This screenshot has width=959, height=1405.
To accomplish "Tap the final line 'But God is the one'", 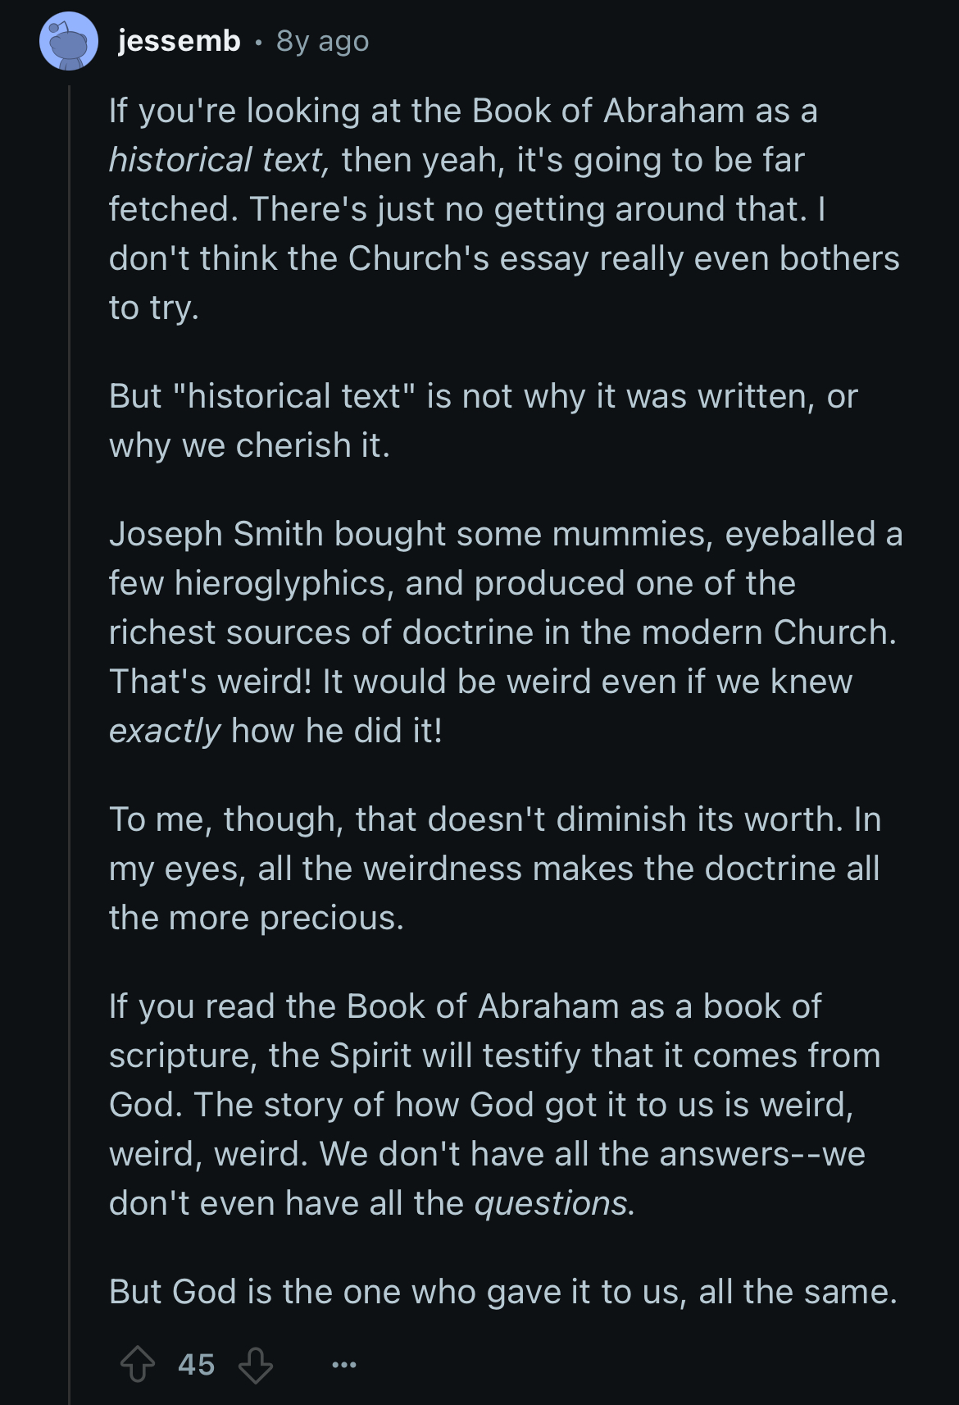I will coord(503,1292).
